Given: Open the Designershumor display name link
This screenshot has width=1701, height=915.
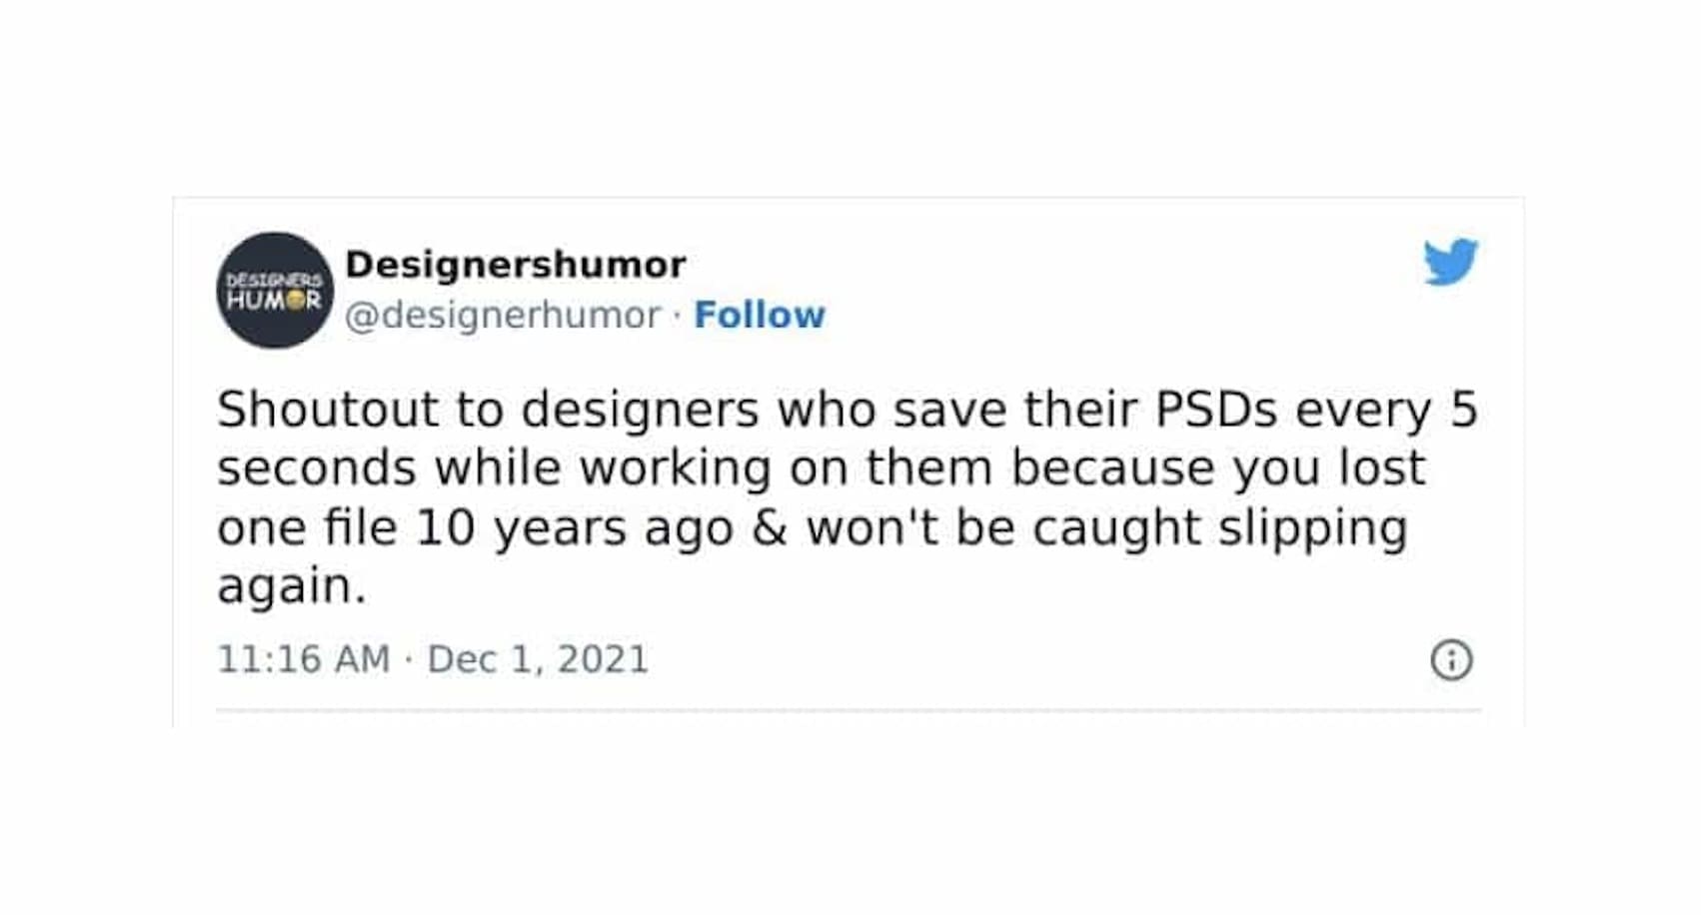Looking at the screenshot, I should [x=515, y=265].
